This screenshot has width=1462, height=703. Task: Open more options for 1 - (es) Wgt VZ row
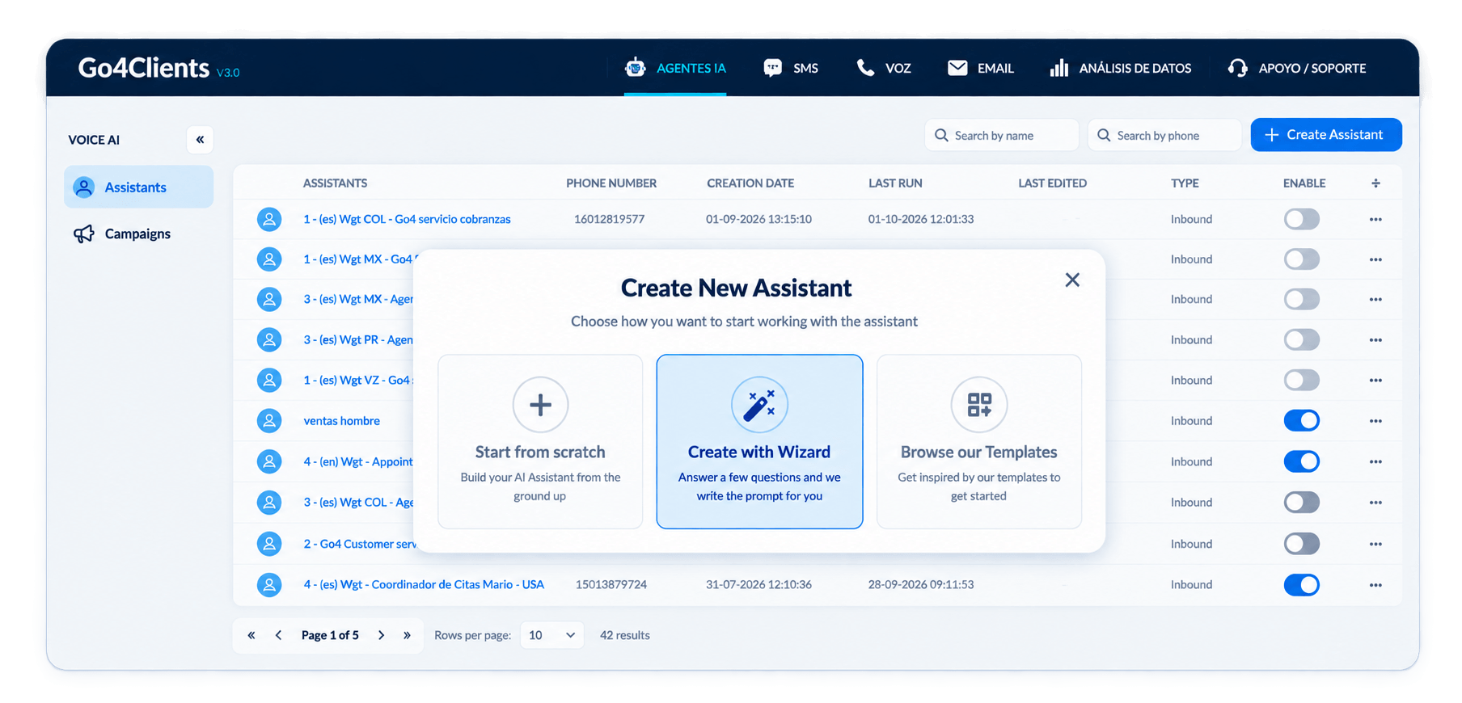pos(1375,380)
